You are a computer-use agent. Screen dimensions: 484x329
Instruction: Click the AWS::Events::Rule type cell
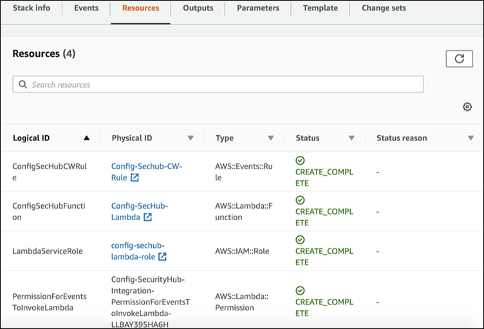[x=244, y=172]
